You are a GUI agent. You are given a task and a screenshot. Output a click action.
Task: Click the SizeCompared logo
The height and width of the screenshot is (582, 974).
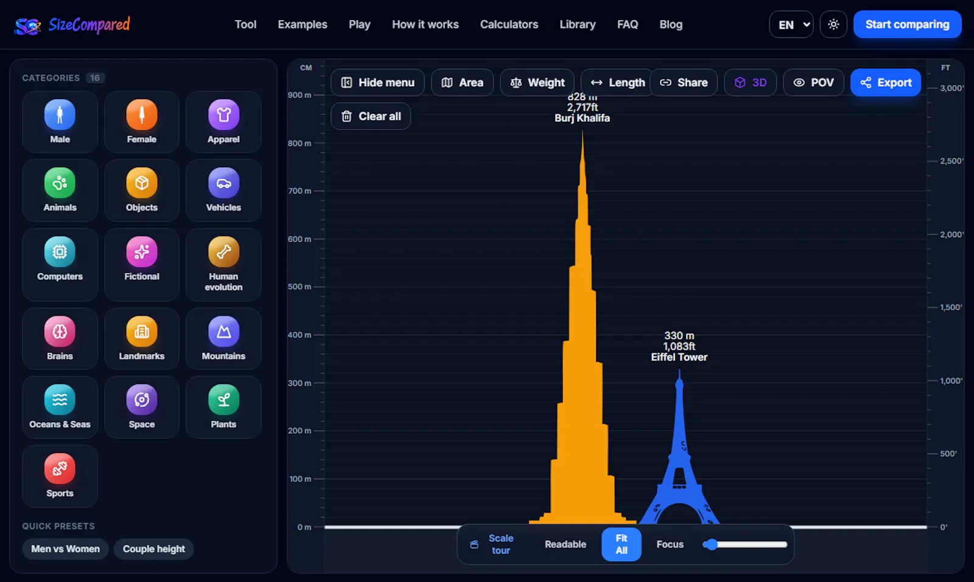(x=72, y=25)
